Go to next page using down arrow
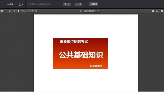 click(x=19, y=11)
